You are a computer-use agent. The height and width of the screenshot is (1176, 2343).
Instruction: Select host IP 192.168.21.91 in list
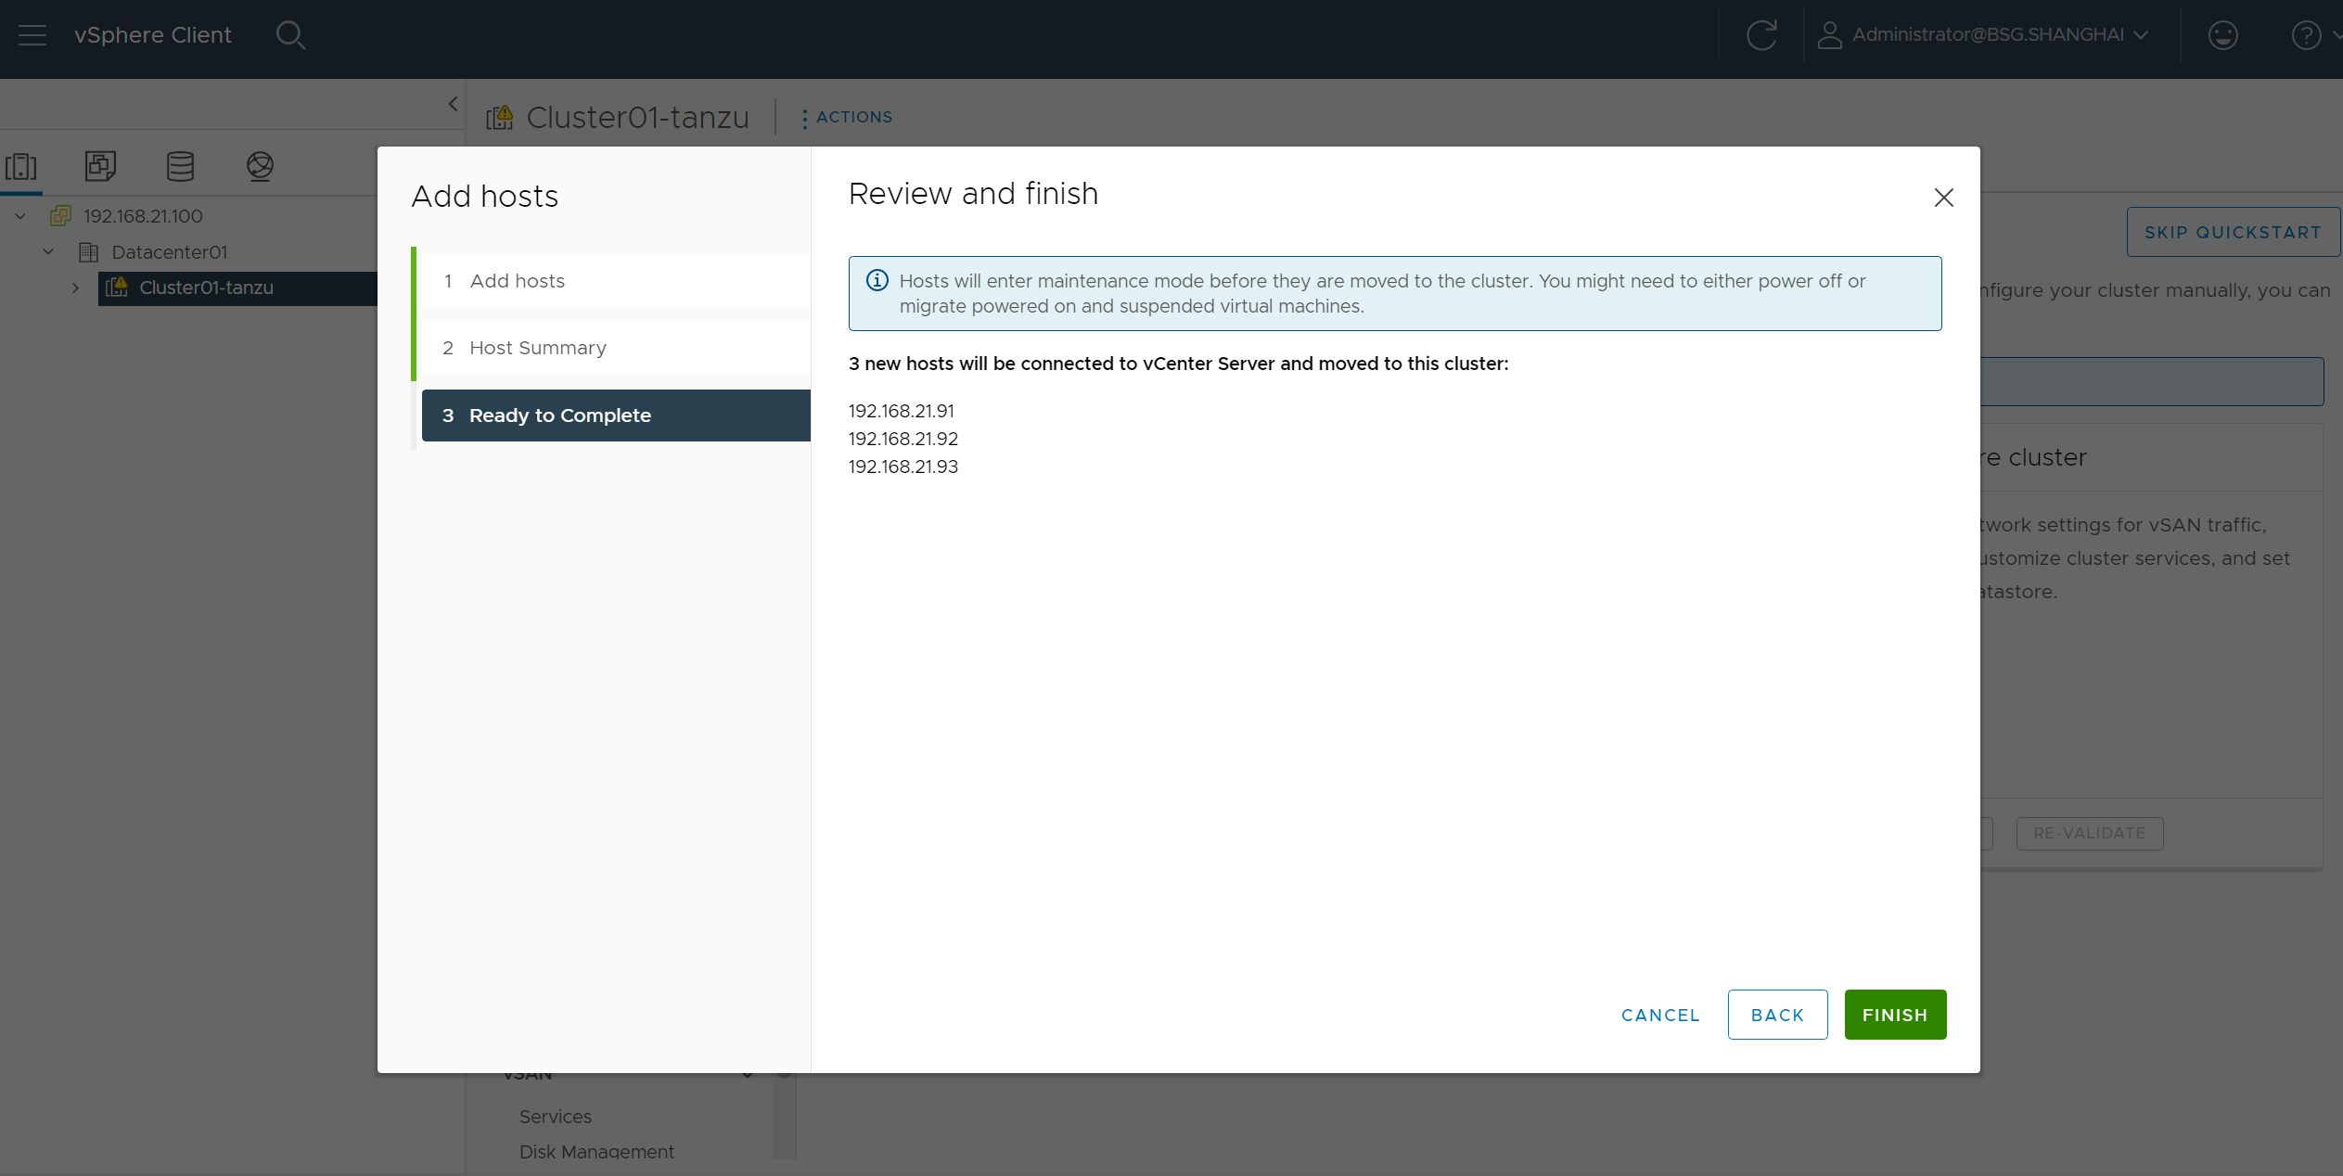coord(900,410)
